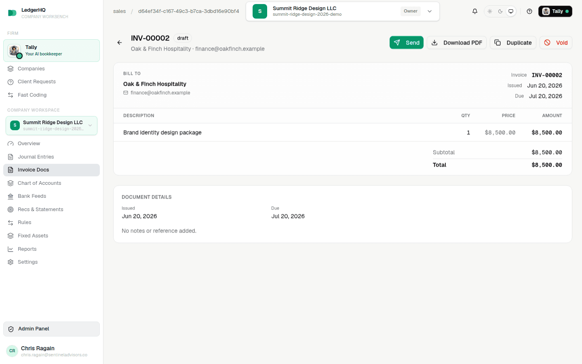The height and width of the screenshot is (364, 582).
Task: Click the Recs & Statements target icon
Action: [x=11, y=210]
